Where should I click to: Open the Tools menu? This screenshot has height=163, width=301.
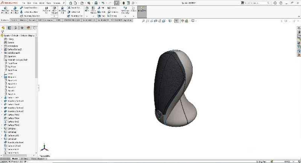click(49, 3)
